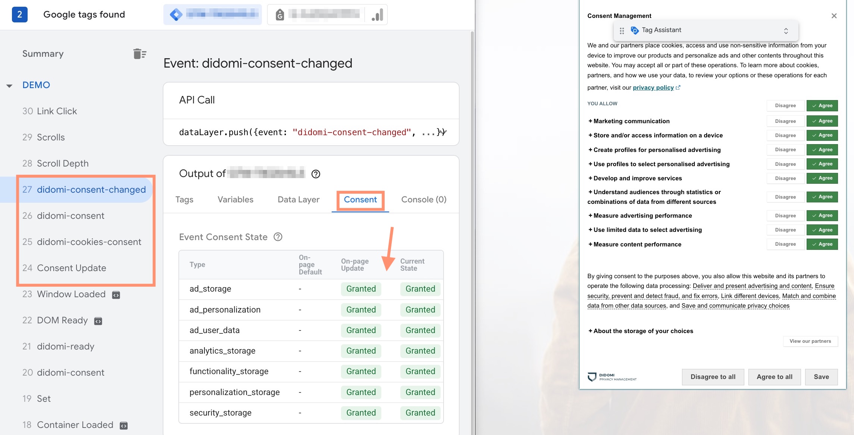Image resolution: width=854 pixels, height=435 pixels.
Task: Select the didomi-ready event in list
Action: coord(65,347)
